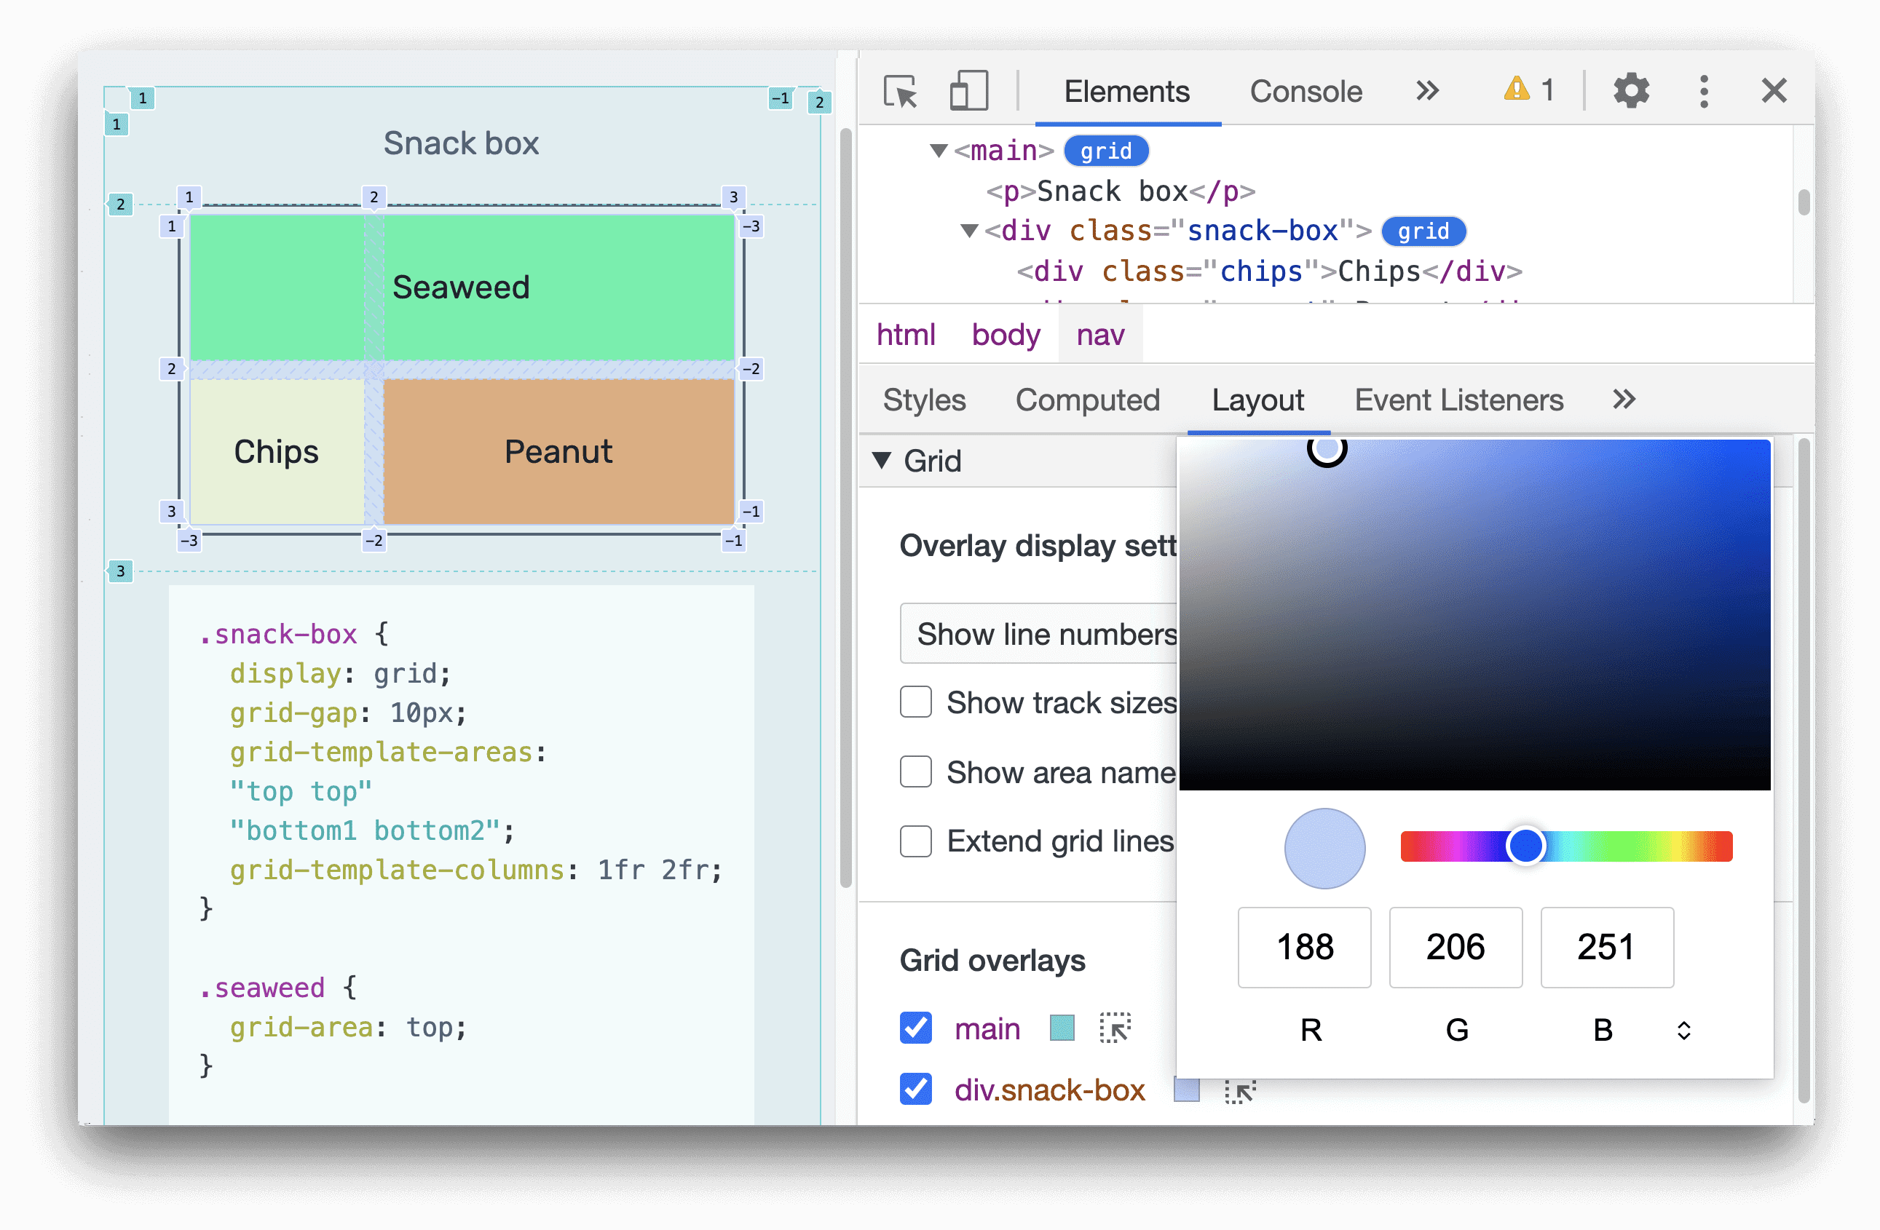The width and height of the screenshot is (1880, 1230).
Task: Select the nav breadcrumb item
Action: tap(1100, 333)
